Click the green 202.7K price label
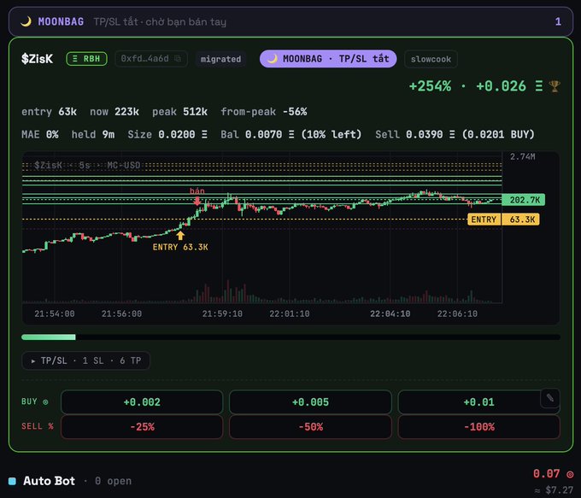The width and height of the screenshot is (581, 498). [523, 200]
